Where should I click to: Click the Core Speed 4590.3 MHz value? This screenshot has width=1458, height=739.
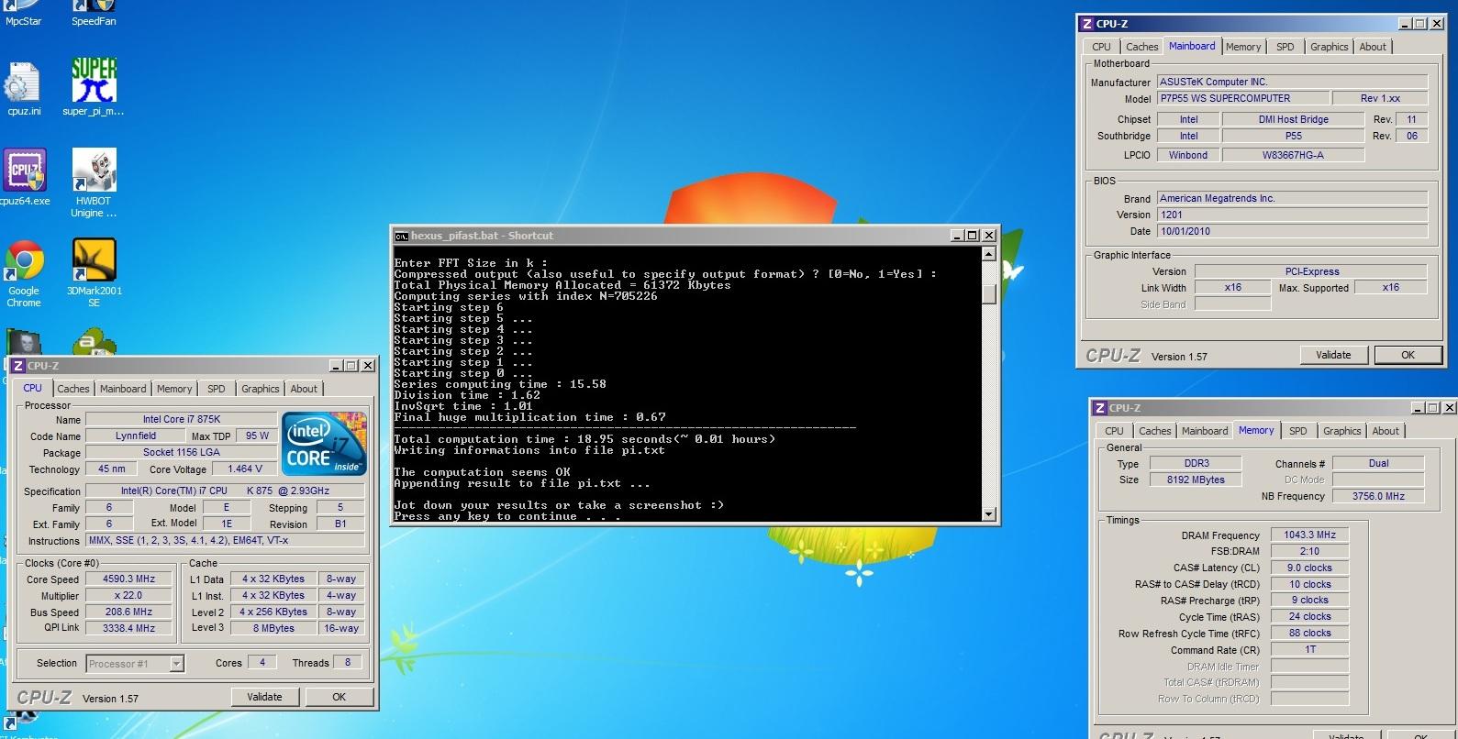click(129, 579)
